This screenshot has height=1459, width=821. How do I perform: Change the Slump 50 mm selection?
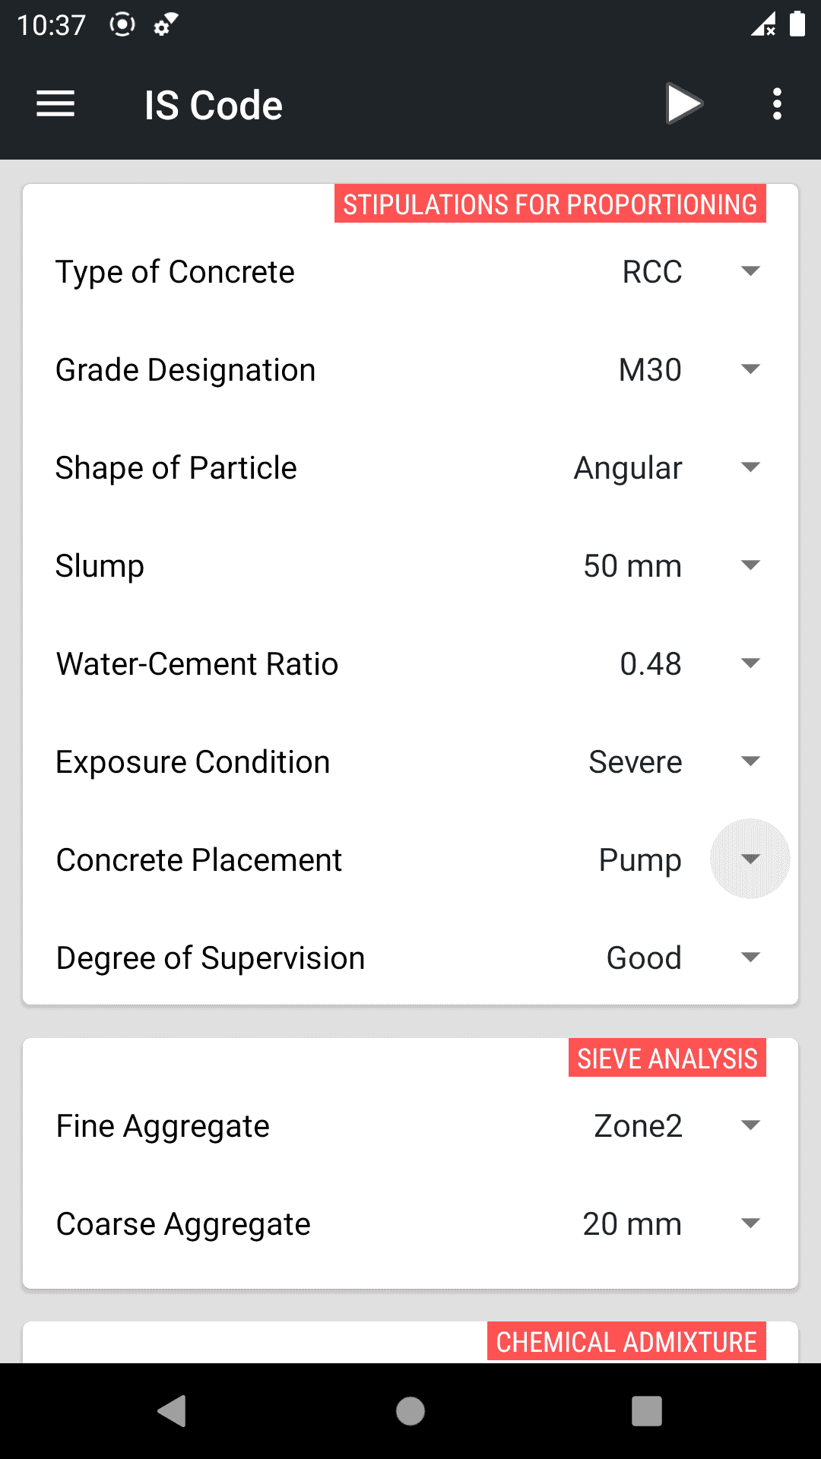pyautogui.click(x=750, y=565)
